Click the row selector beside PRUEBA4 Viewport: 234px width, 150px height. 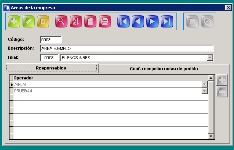coord(11,91)
